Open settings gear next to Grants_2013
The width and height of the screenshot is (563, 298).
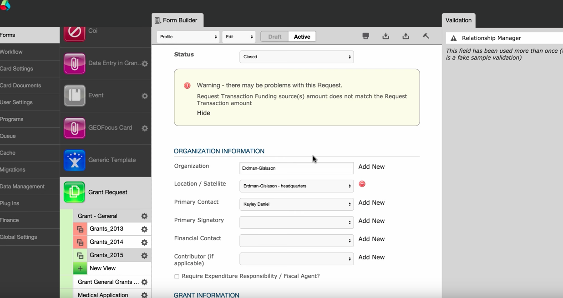pyautogui.click(x=144, y=229)
